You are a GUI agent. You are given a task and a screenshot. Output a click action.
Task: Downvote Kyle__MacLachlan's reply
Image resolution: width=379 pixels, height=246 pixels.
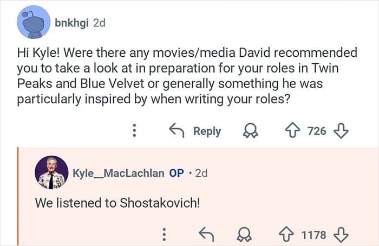click(x=341, y=235)
